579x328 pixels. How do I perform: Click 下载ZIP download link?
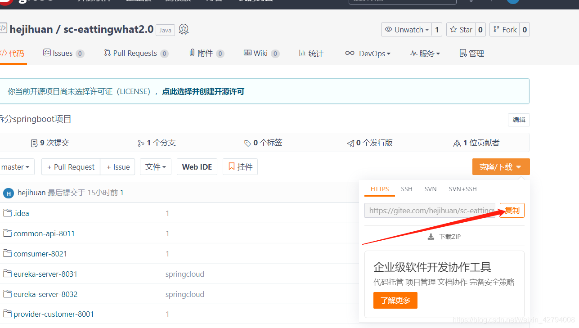pyautogui.click(x=444, y=237)
